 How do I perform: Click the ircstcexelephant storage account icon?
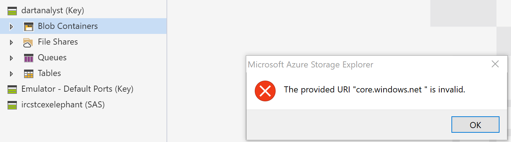[x=12, y=105]
